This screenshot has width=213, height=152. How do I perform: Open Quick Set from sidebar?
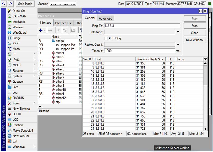(19, 11)
